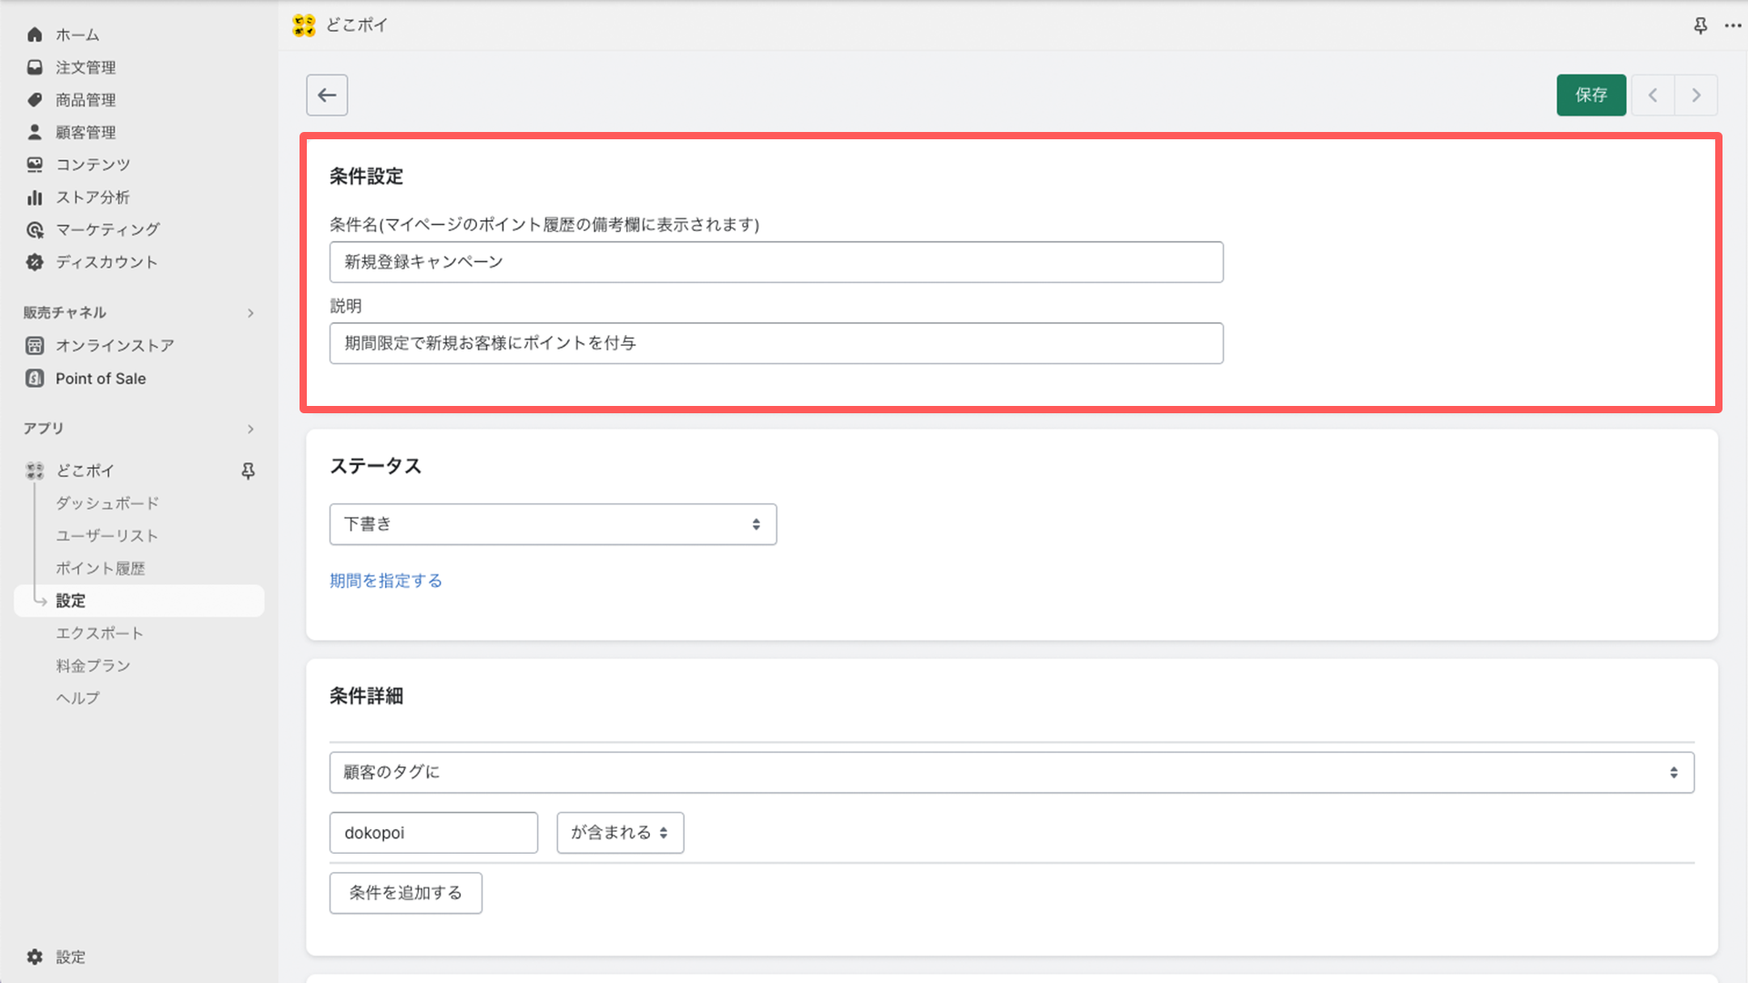The height and width of the screenshot is (983, 1748).
Task: Click the notification bell icon next to どこポイ
Action: coord(248,470)
